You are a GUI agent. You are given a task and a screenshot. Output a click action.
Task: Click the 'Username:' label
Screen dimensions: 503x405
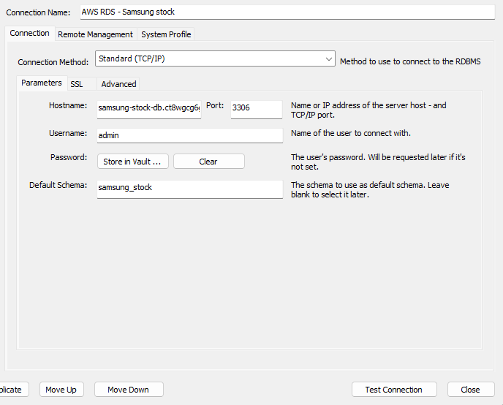pyautogui.click(x=68, y=133)
